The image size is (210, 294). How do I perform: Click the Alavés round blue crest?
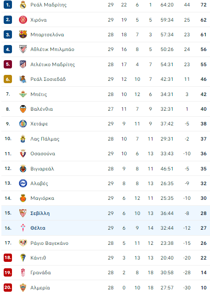[23, 183]
